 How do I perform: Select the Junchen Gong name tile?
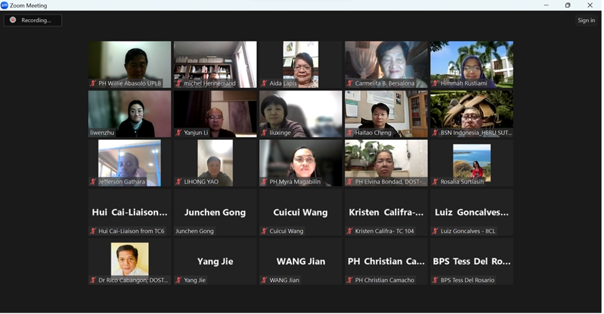point(215,212)
